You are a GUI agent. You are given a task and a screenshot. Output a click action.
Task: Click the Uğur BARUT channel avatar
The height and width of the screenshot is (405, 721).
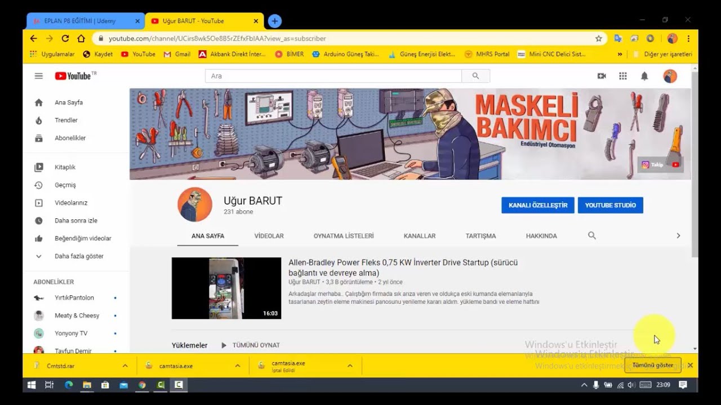195,205
